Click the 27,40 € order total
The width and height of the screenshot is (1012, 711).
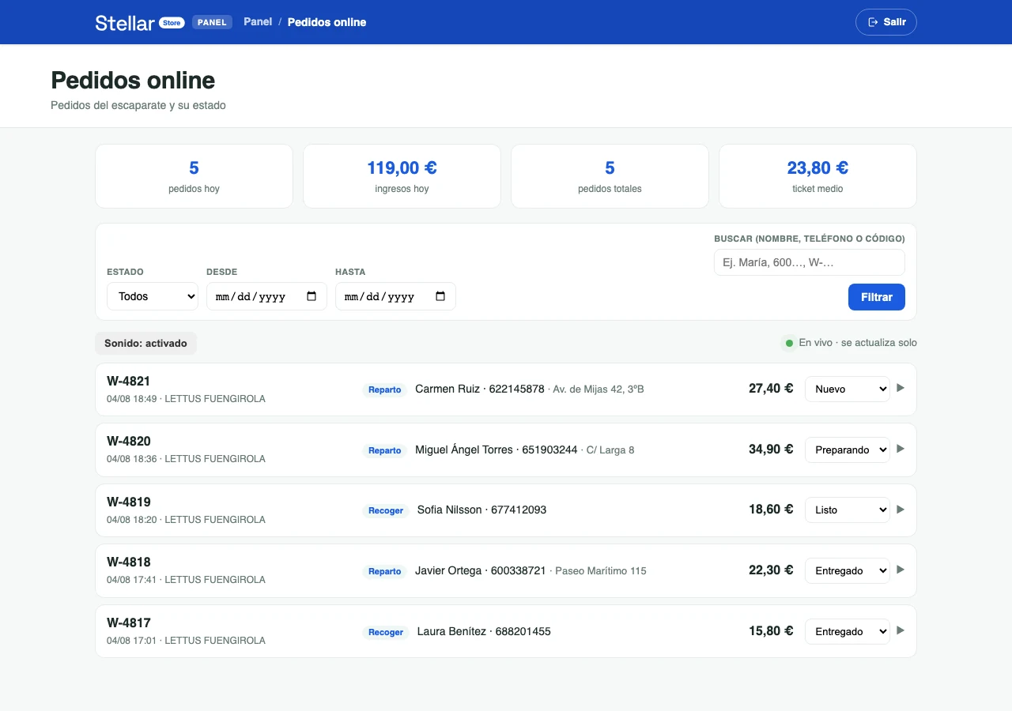click(x=771, y=388)
